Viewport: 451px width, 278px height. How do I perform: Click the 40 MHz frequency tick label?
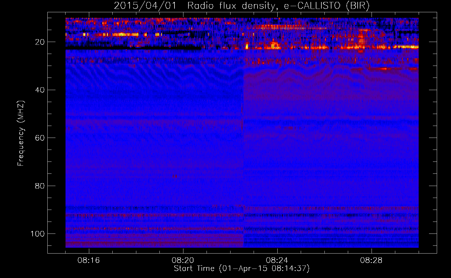pyautogui.click(x=40, y=90)
